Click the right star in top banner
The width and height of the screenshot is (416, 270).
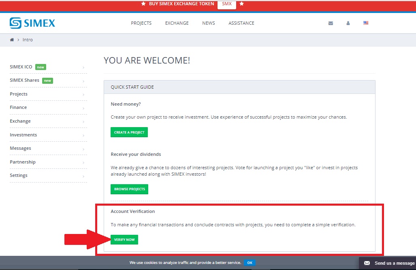(x=241, y=4)
